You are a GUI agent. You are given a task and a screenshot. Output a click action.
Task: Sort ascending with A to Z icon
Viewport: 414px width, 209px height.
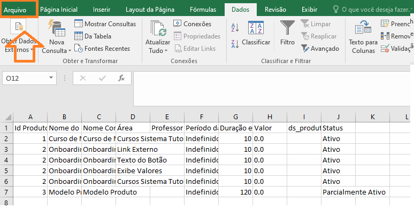[x=235, y=27]
